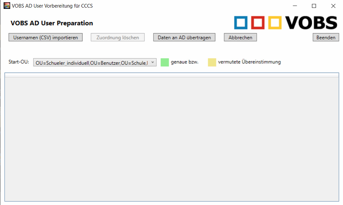Close the VOBS AD User window
The image size is (343, 205).
pyautogui.click(x=333, y=6)
